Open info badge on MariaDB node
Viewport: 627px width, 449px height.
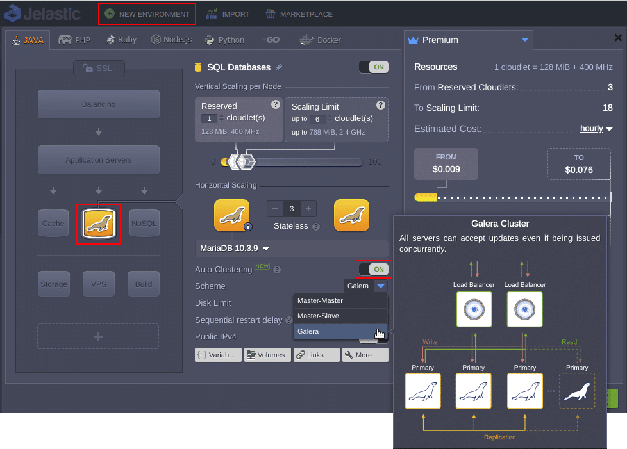pos(248,227)
